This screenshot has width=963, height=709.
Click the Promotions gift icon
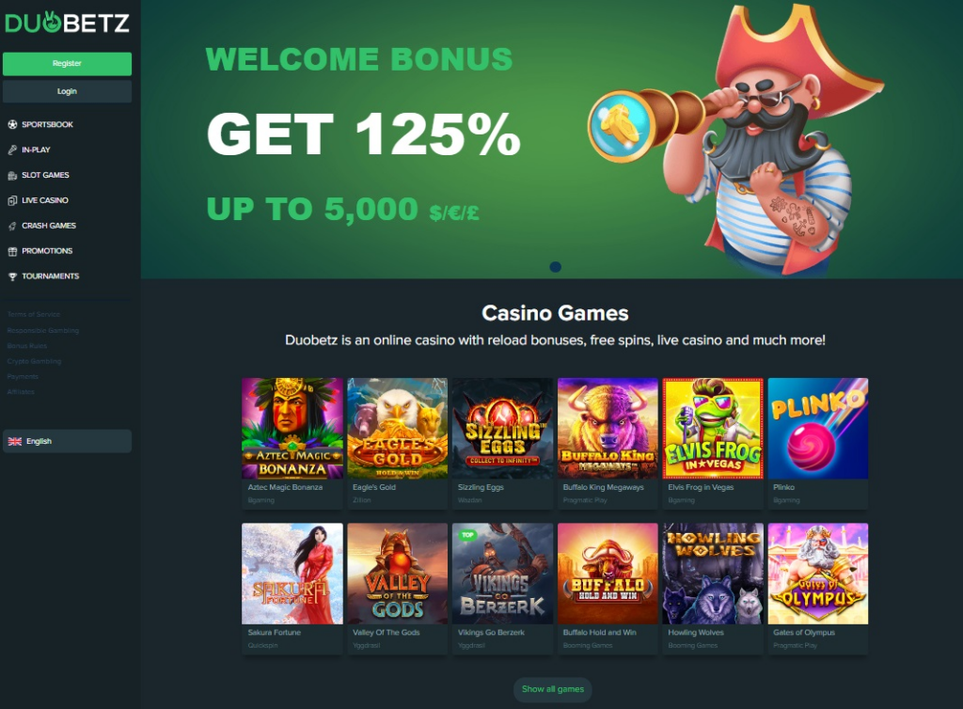(x=12, y=251)
